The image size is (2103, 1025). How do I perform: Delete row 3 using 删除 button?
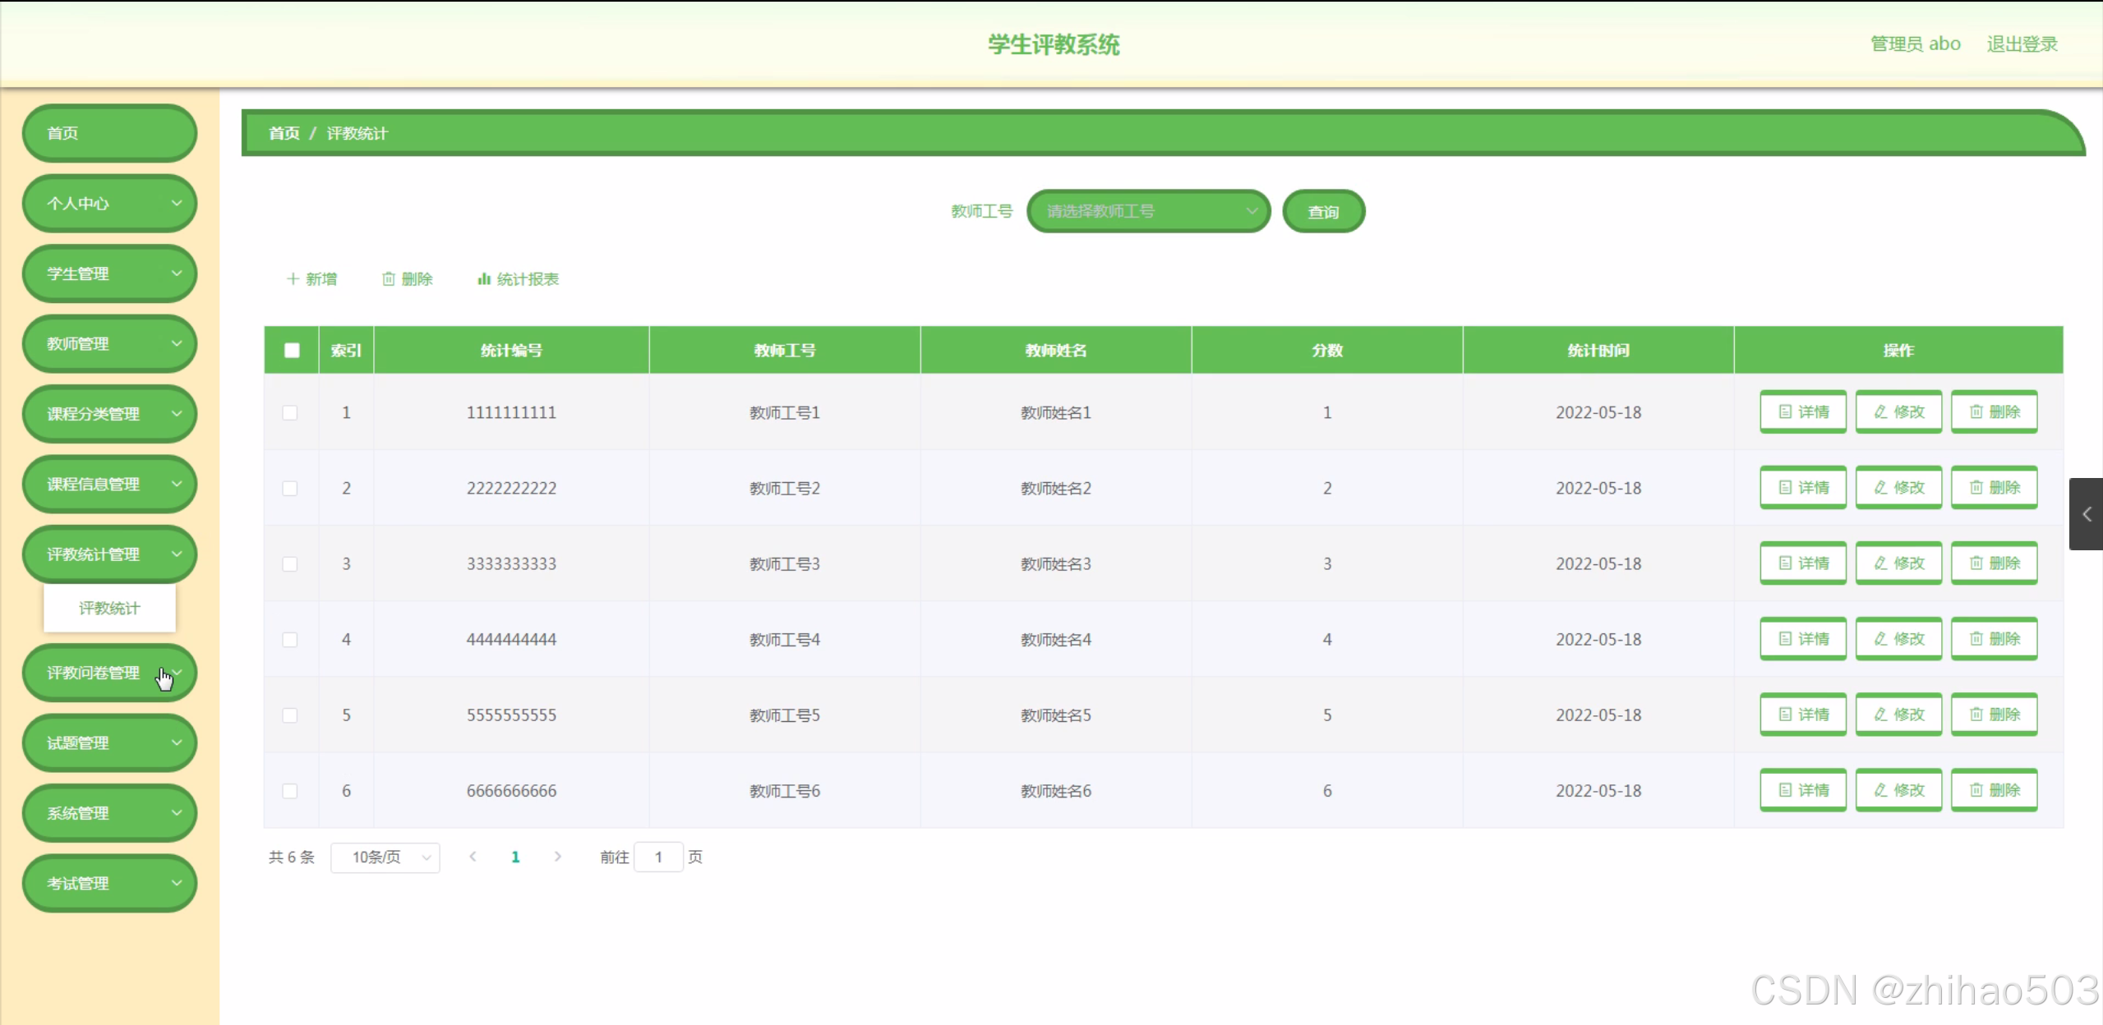1994,563
